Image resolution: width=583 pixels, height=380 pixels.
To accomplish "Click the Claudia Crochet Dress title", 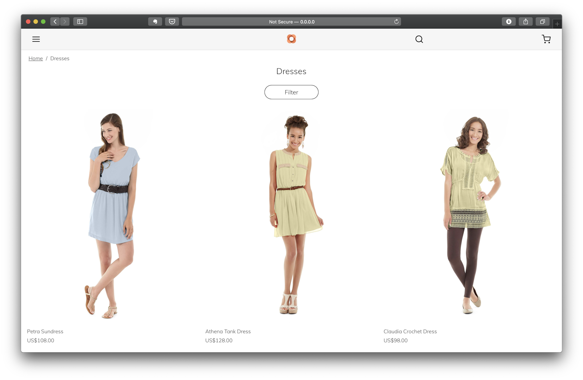I will click(x=410, y=331).
